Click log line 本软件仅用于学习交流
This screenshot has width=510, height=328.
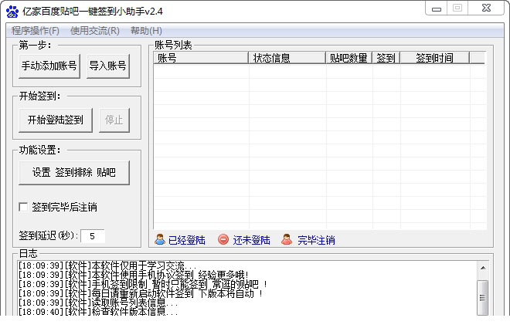coord(107,266)
